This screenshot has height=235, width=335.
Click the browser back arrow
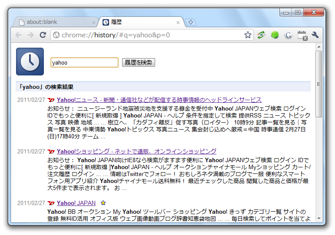point(19,35)
